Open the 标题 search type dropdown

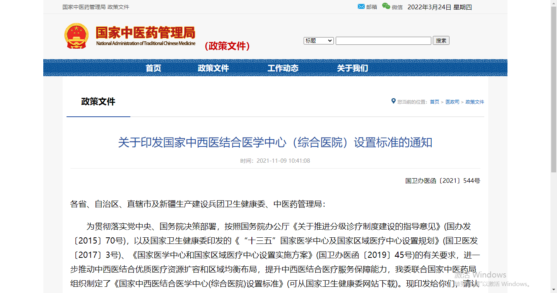coord(318,41)
